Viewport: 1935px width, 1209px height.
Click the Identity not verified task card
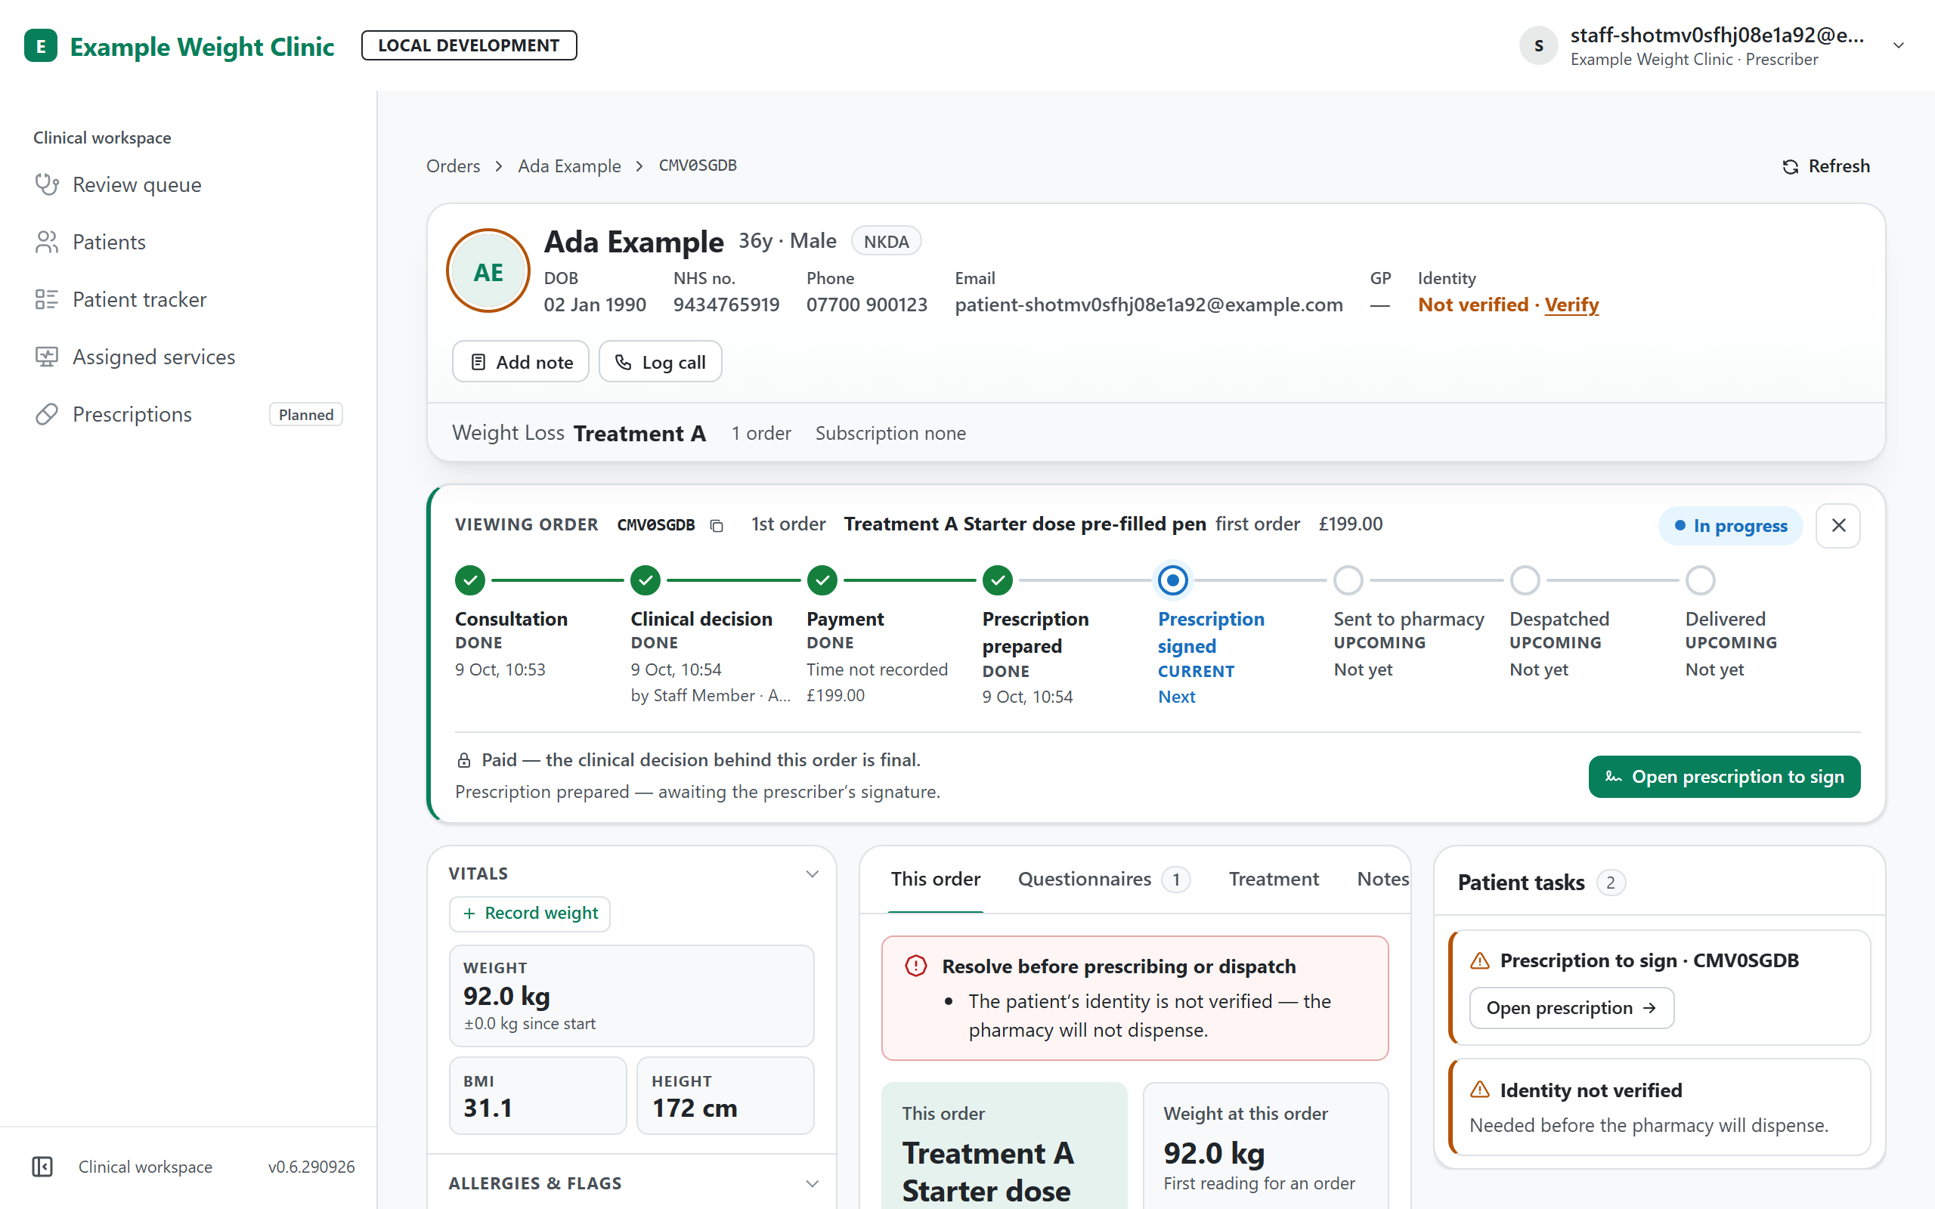coord(1660,1107)
